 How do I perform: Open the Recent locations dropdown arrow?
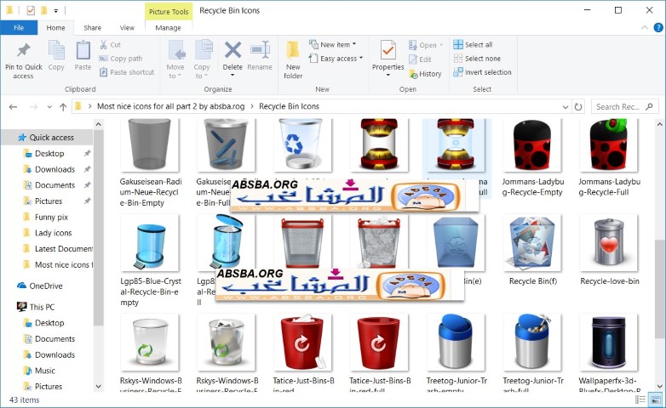pyautogui.click(x=49, y=107)
